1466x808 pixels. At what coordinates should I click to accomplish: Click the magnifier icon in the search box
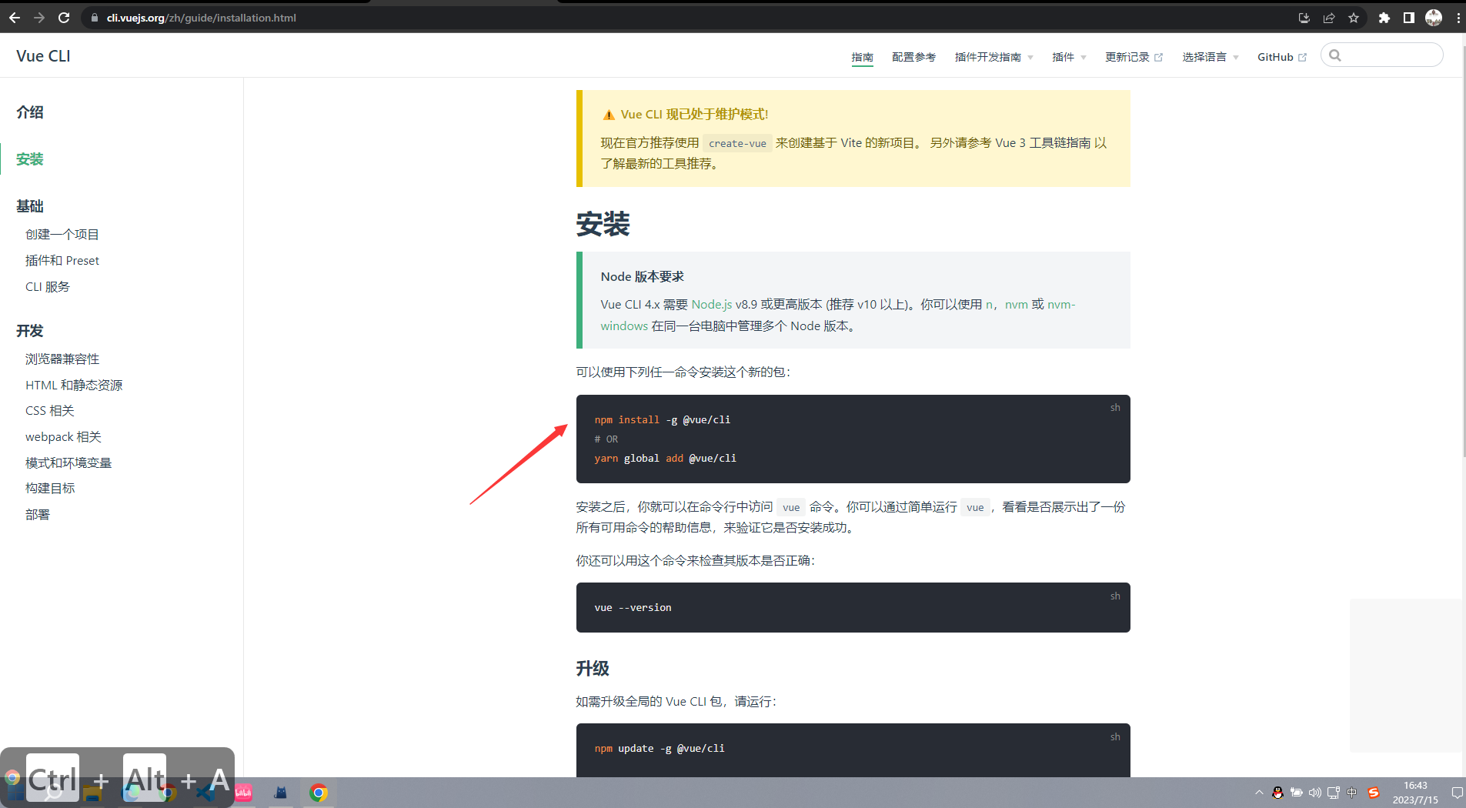(x=1335, y=55)
